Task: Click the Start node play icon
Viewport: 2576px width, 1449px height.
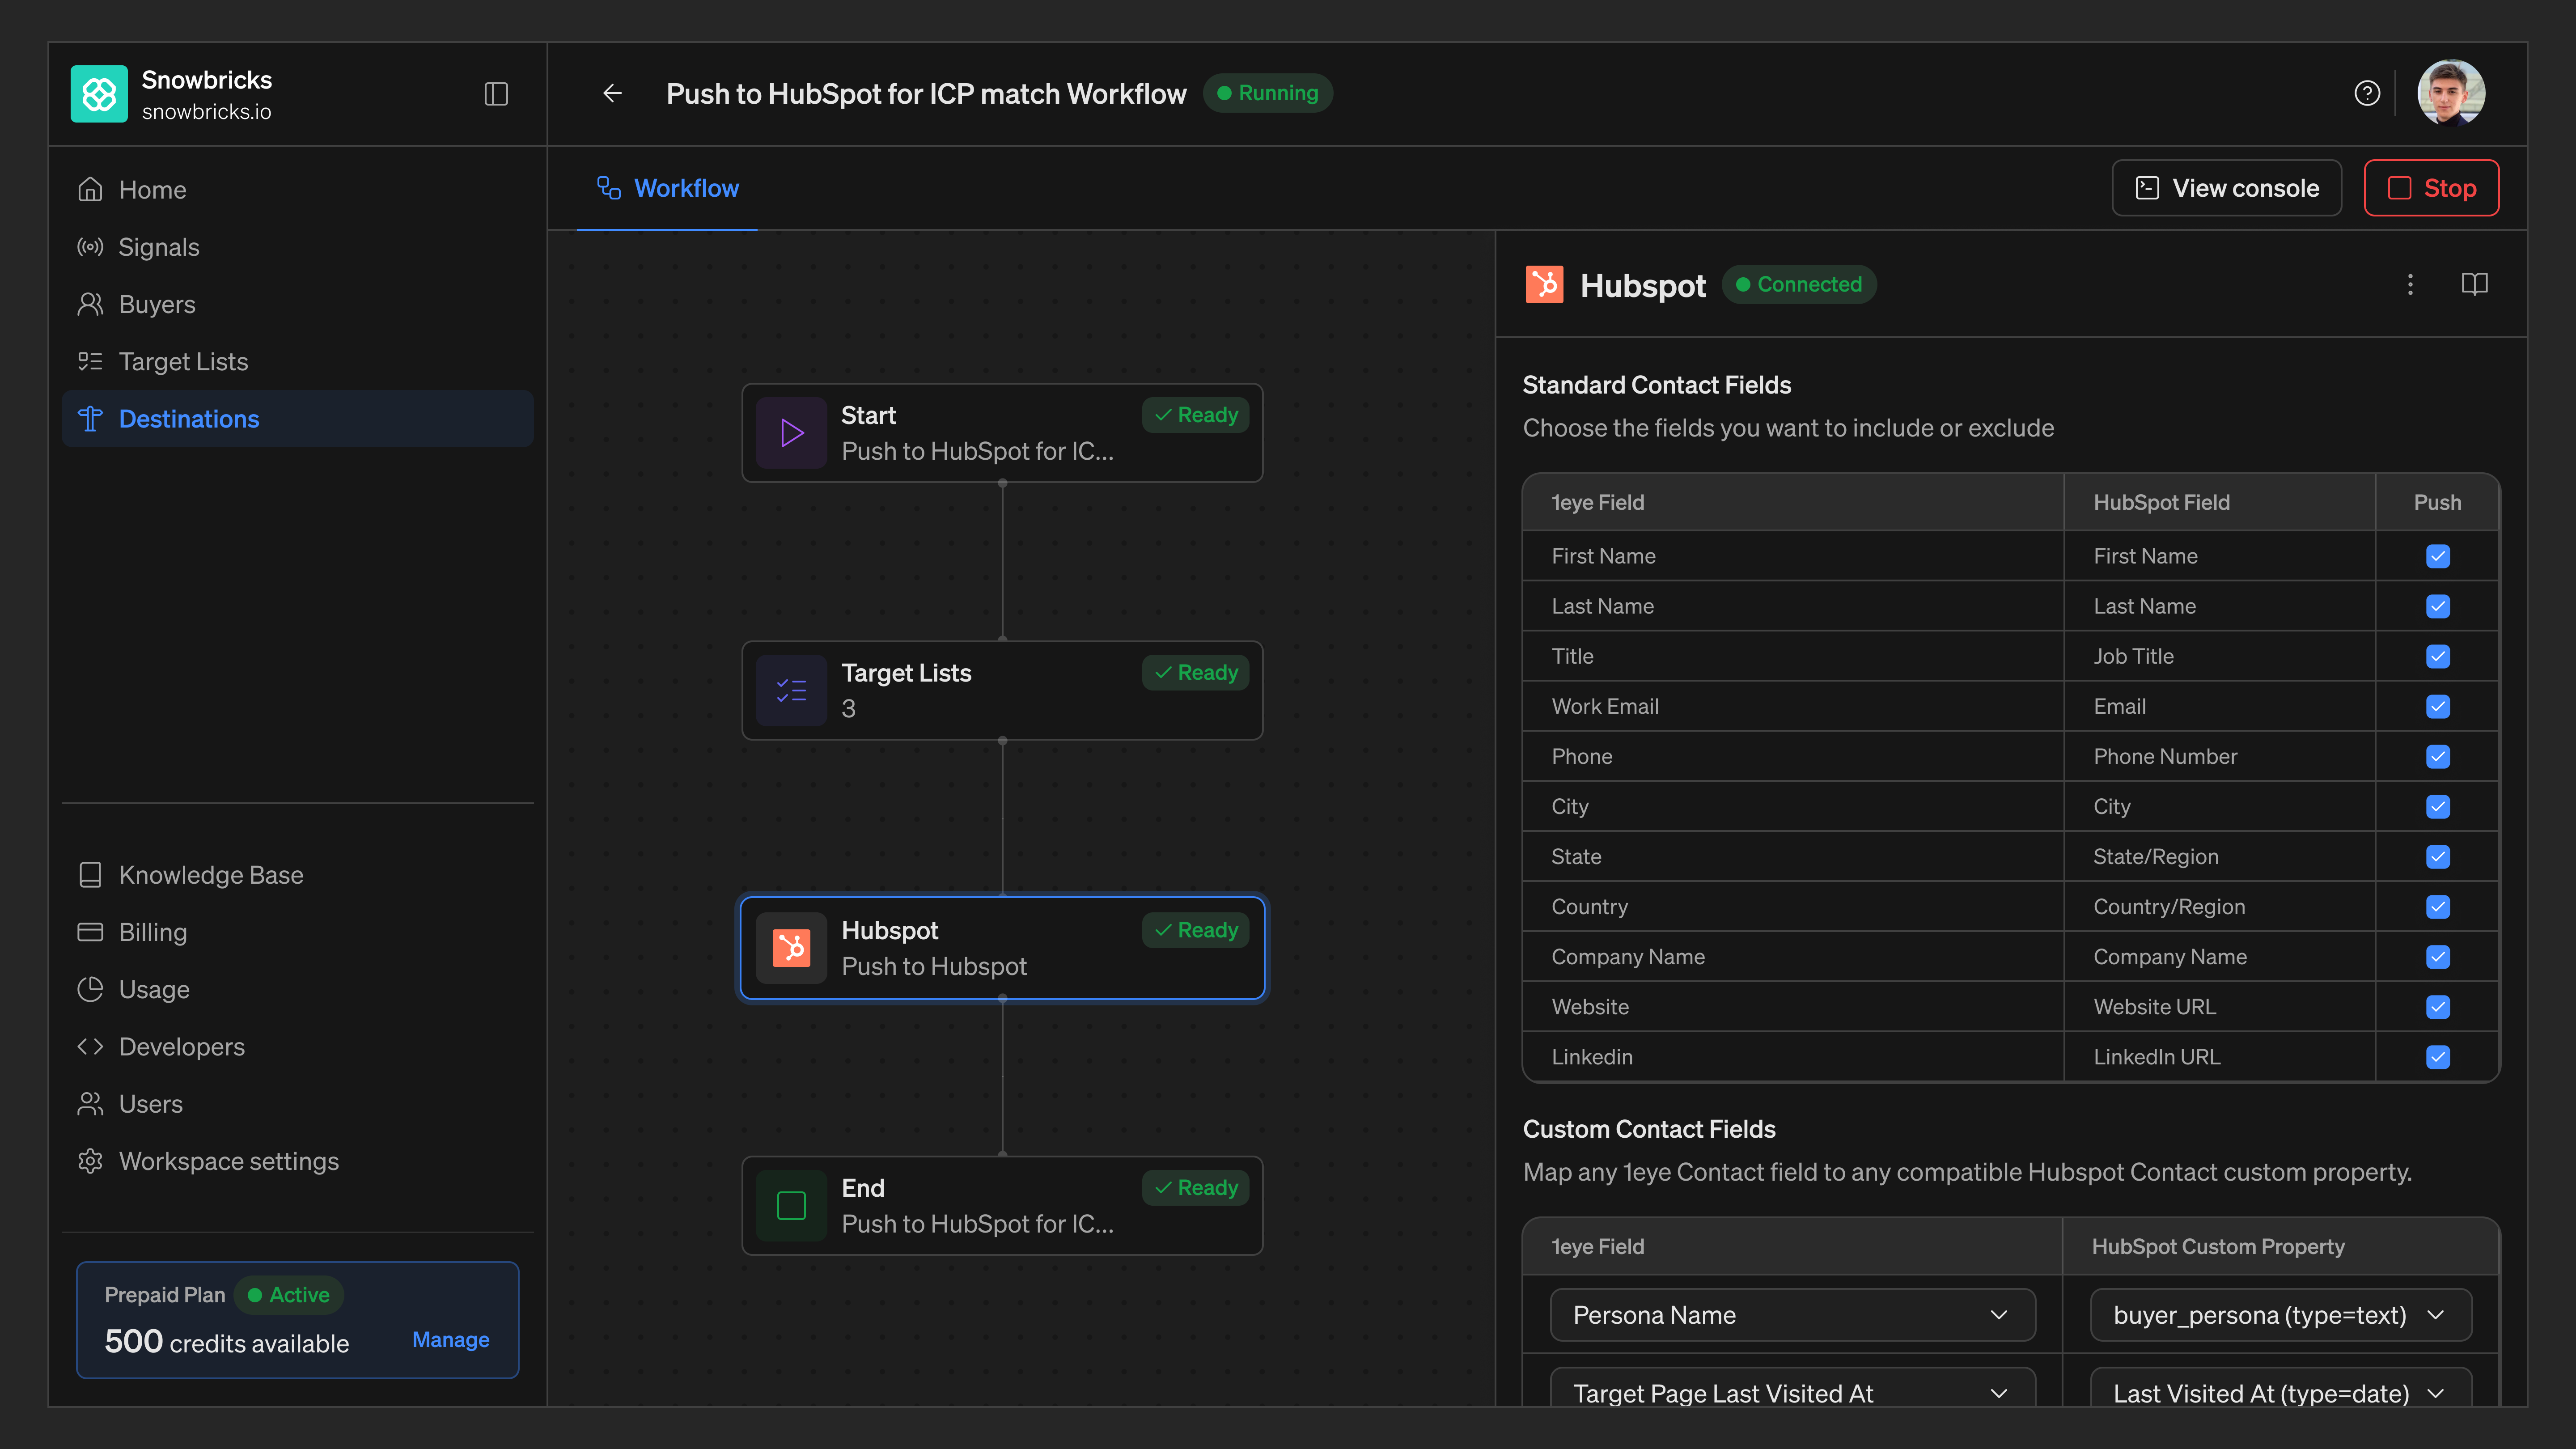Action: point(791,433)
